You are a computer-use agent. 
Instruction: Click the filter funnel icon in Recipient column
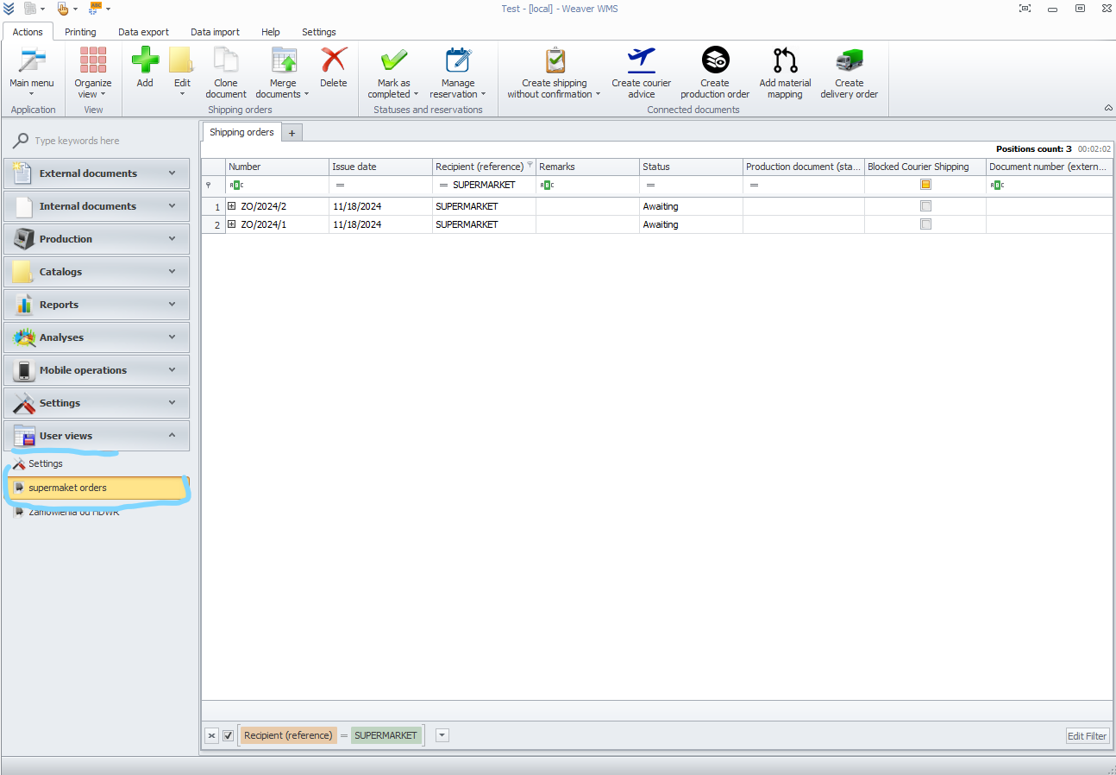pyautogui.click(x=530, y=166)
